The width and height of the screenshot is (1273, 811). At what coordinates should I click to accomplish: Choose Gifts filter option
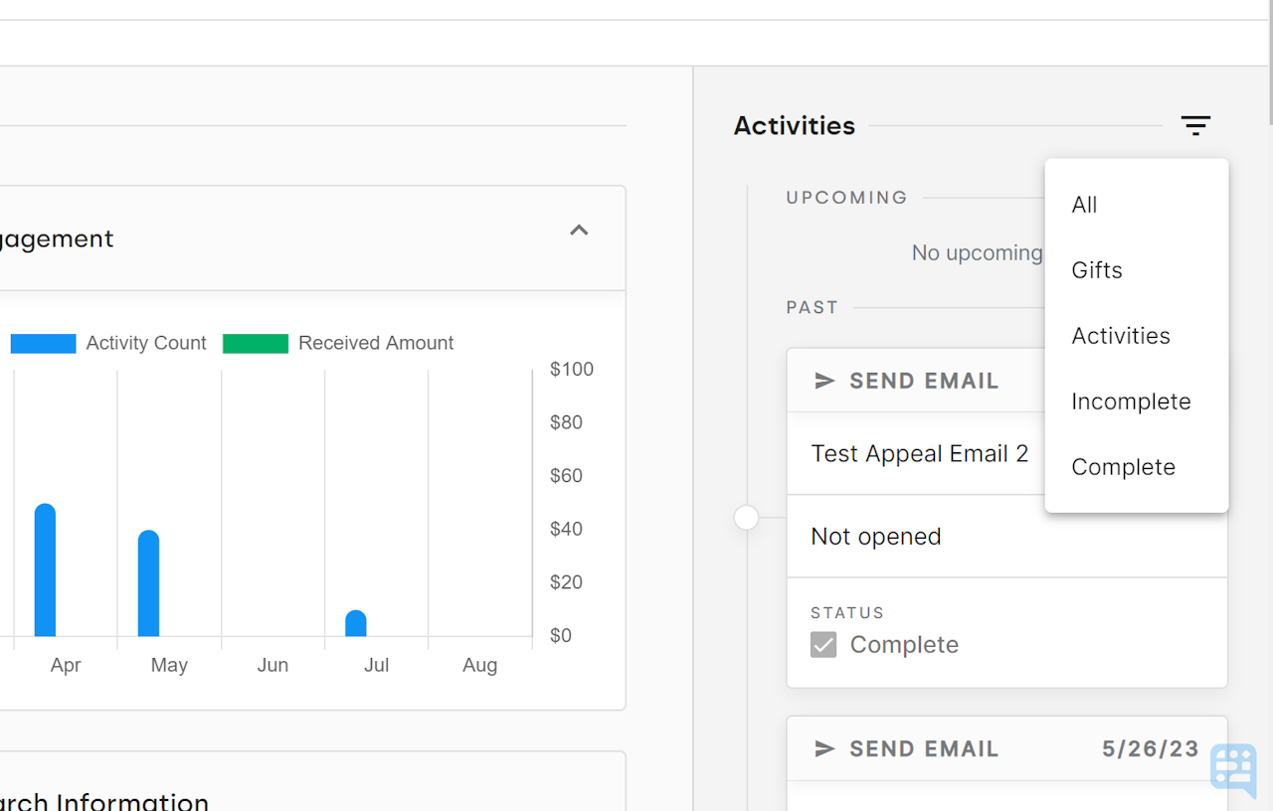pyautogui.click(x=1097, y=270)
